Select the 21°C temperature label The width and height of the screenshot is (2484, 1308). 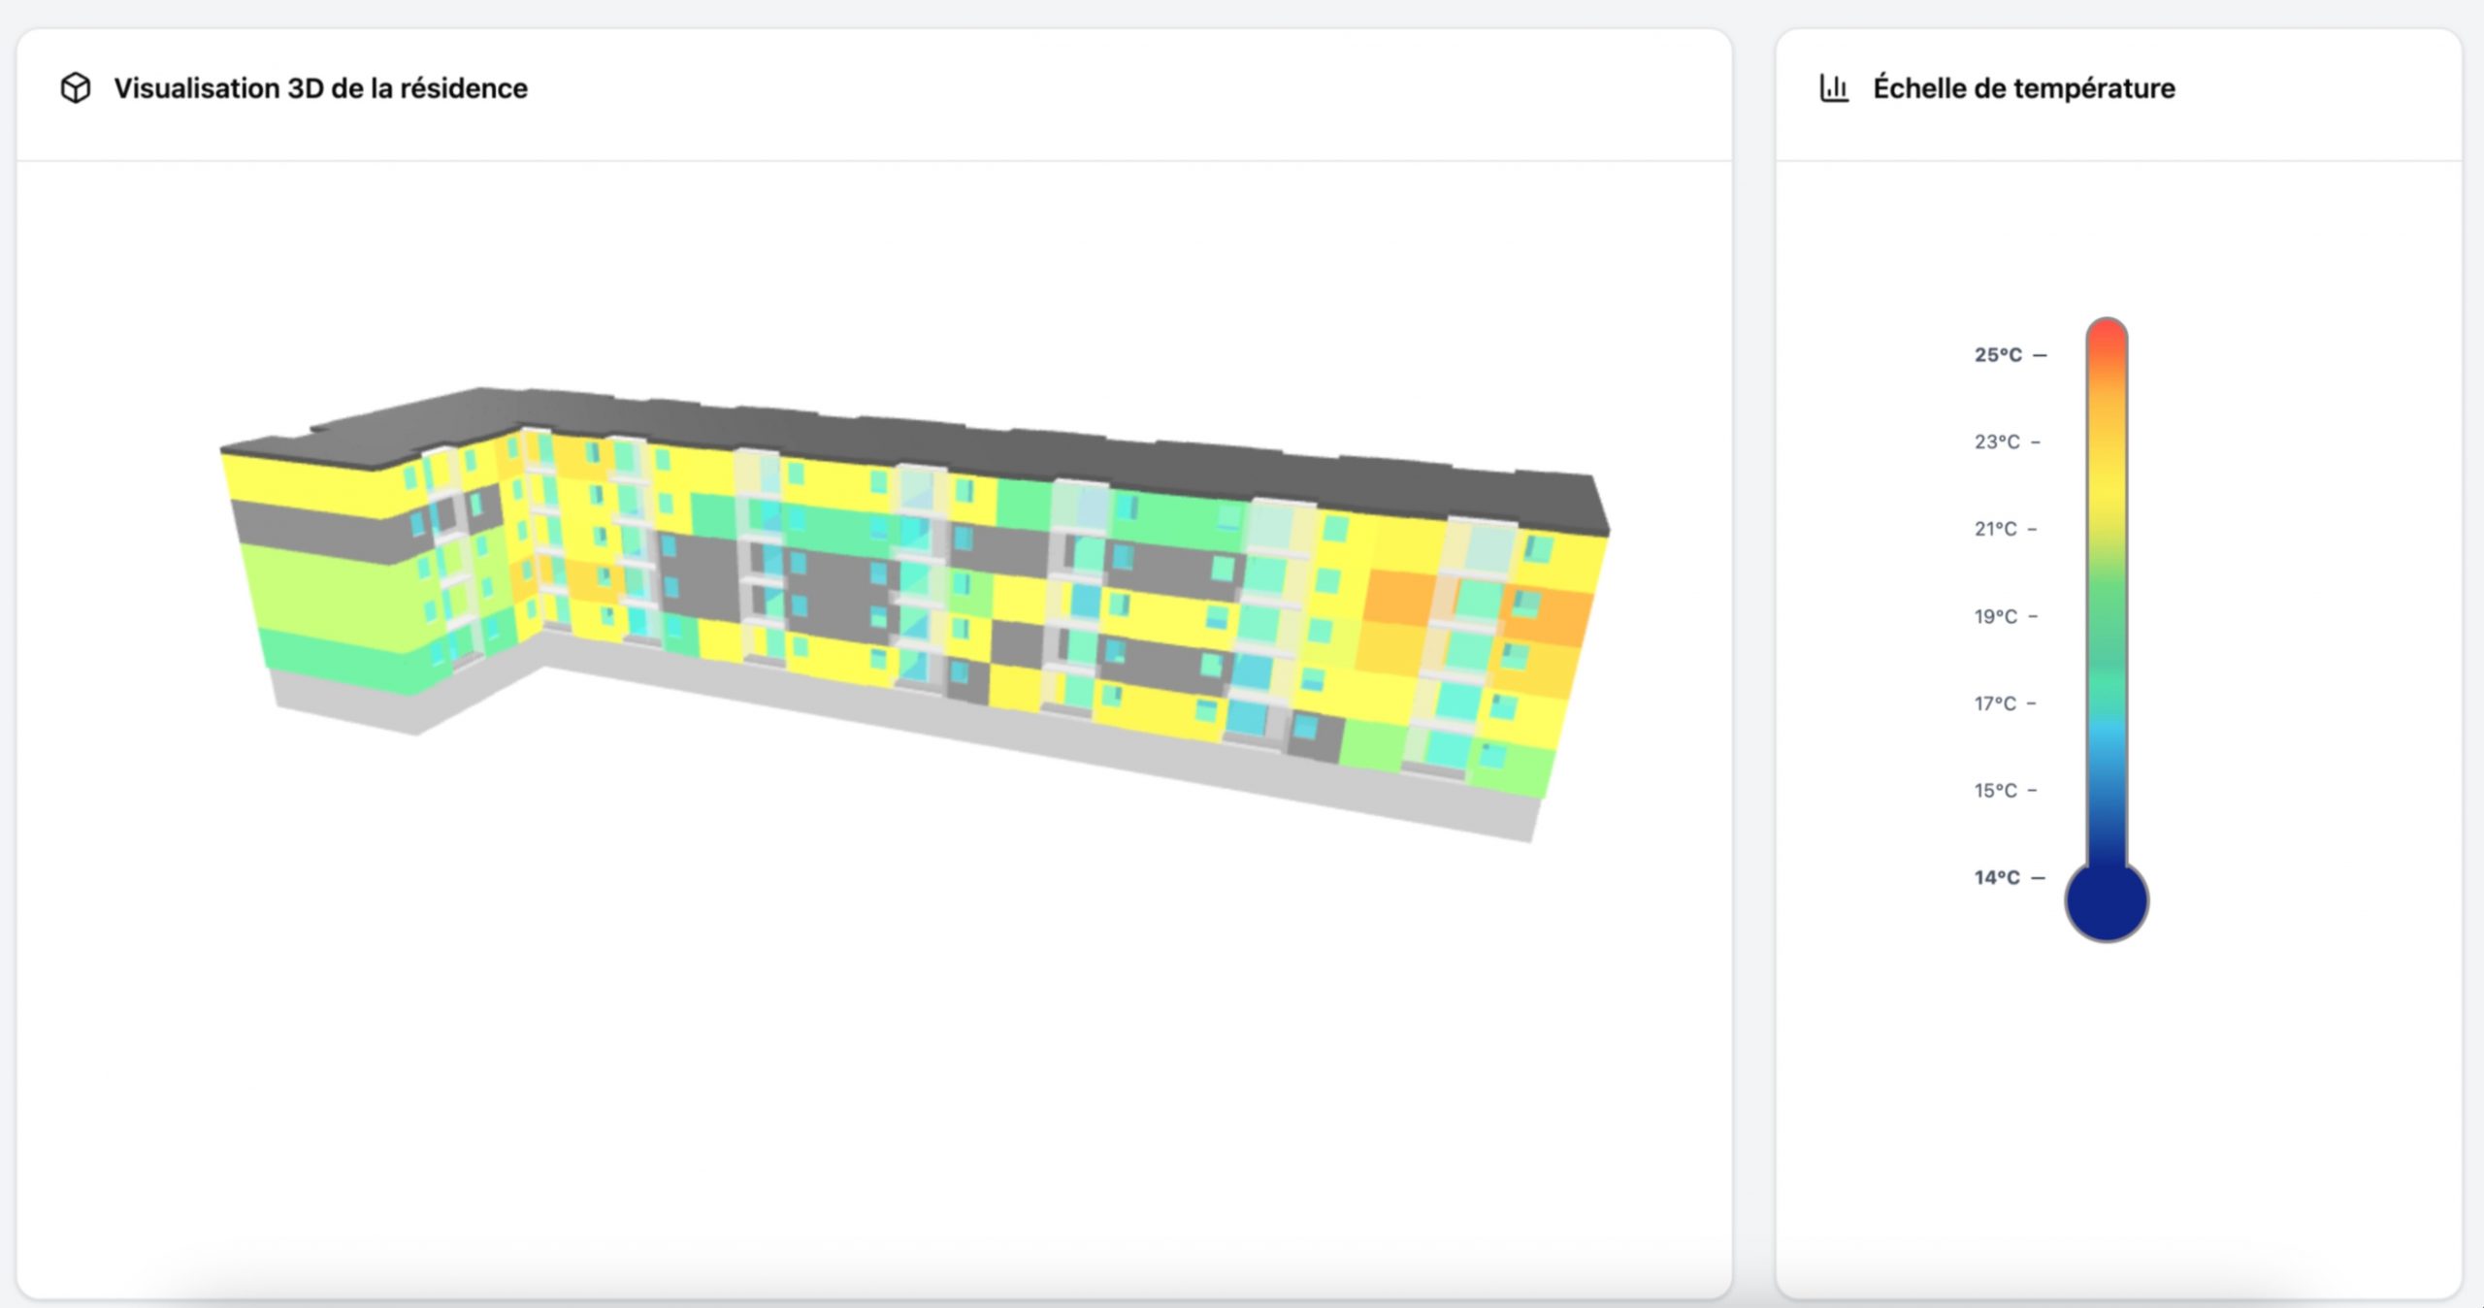click(1995, 530)
